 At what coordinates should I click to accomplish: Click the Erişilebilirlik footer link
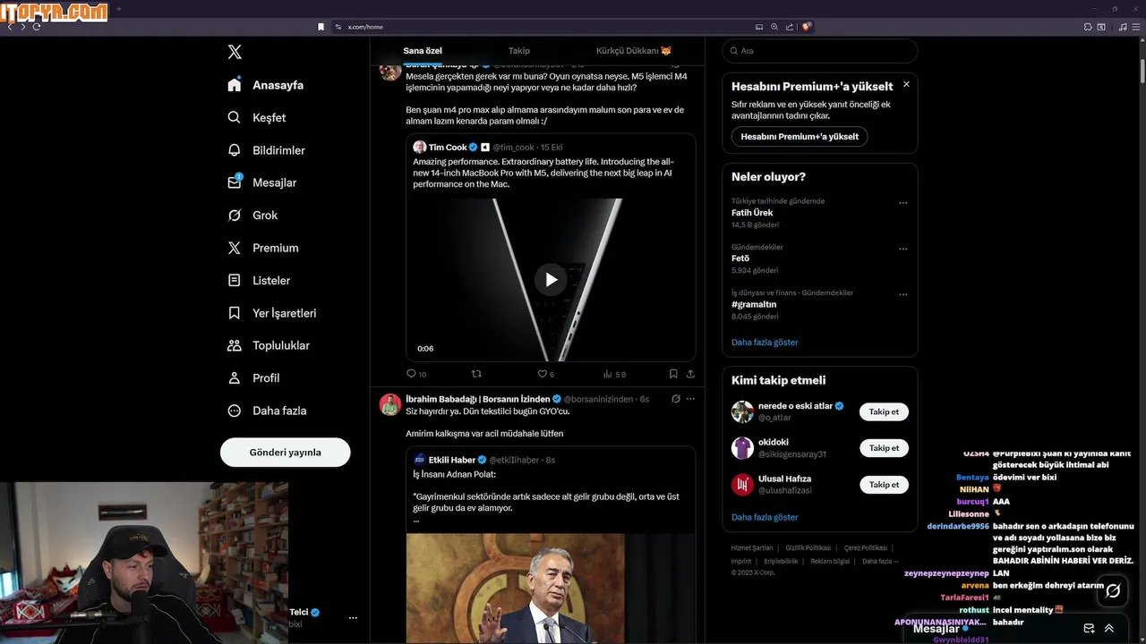[781, 561]
